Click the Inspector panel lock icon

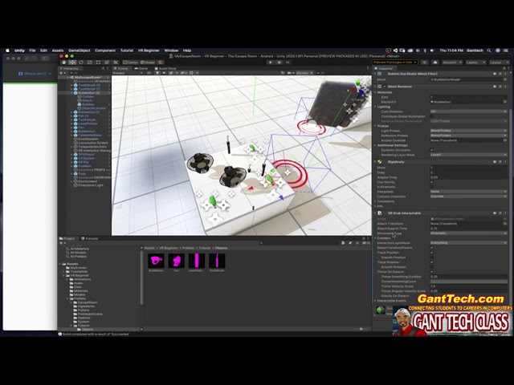point(504,68)
